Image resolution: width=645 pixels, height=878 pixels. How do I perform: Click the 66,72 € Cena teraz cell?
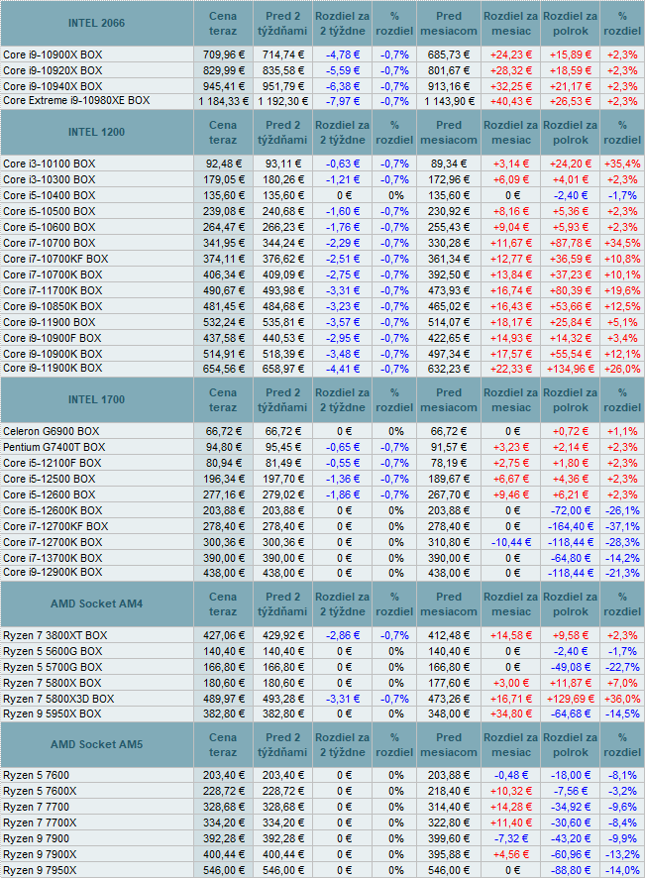click(223, 432)
